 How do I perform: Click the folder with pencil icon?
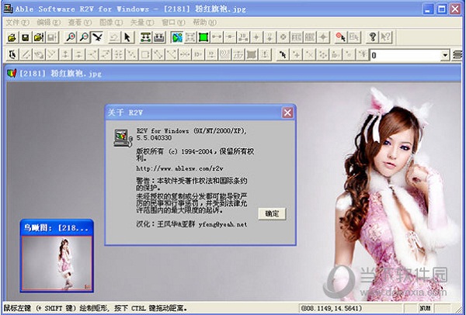(39, 37)
